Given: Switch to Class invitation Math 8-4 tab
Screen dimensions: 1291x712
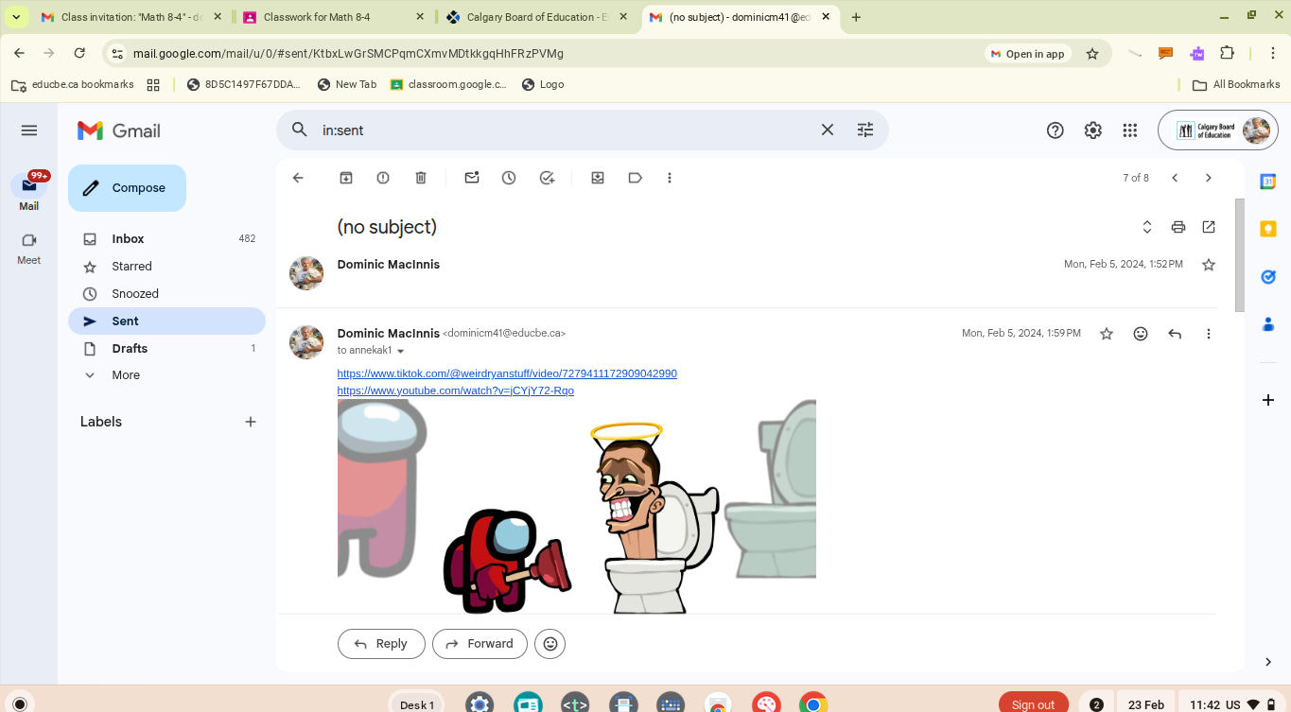Looking at the screenshot, I should pyautogui.click(x=131, y=17).
